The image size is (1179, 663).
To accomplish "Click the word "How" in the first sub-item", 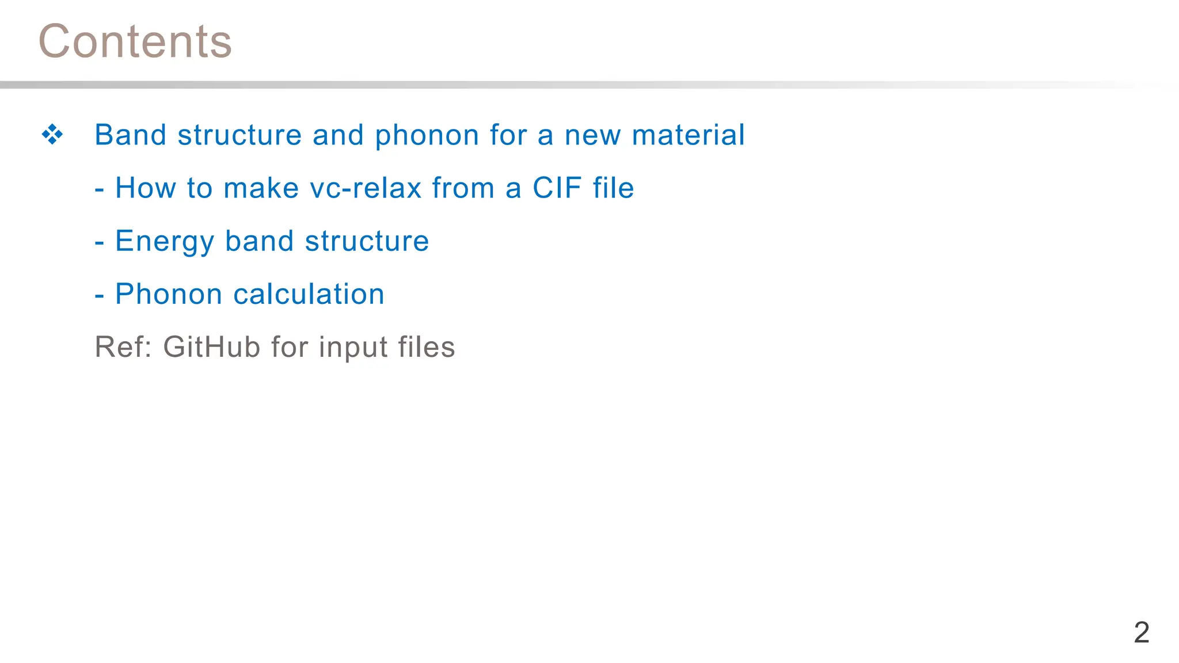I will tap(145, 188).
